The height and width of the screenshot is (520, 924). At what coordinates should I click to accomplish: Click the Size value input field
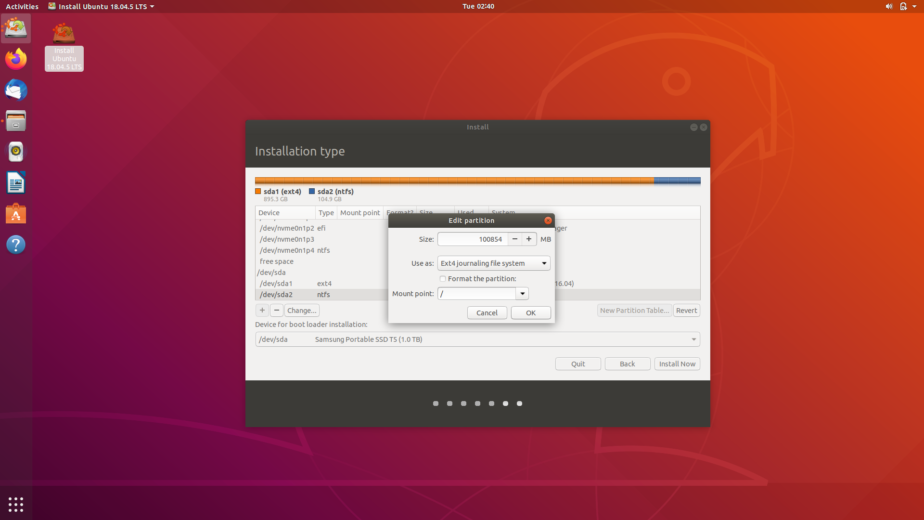(473, 239)
